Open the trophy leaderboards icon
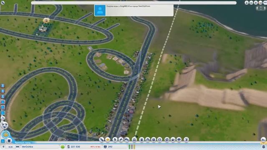 click(x=256, y=2)
